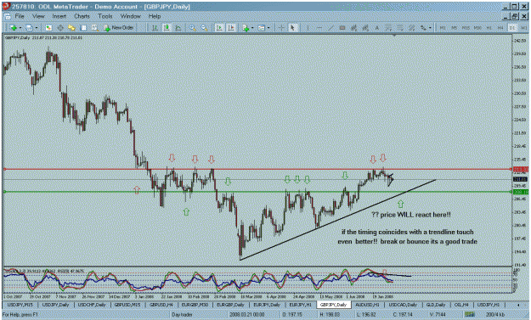Switch chart to bar chart
Image resolution: width=531 pixels, height=320 pixels.
155,28
